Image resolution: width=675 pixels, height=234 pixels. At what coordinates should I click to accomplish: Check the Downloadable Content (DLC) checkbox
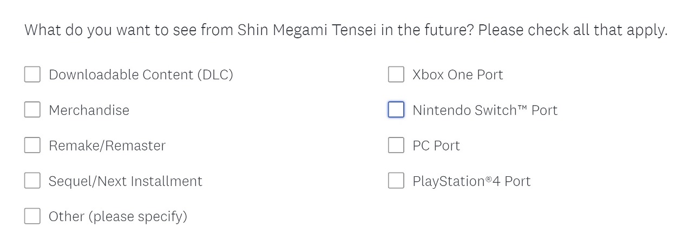pyautogui.click(x=32, y=74)
